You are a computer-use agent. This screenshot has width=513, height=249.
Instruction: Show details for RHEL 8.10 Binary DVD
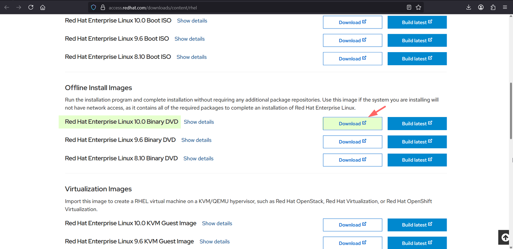tap(198, 159)
